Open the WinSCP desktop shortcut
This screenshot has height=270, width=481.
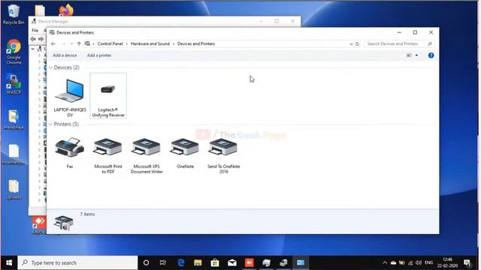(x=14, y=84)
